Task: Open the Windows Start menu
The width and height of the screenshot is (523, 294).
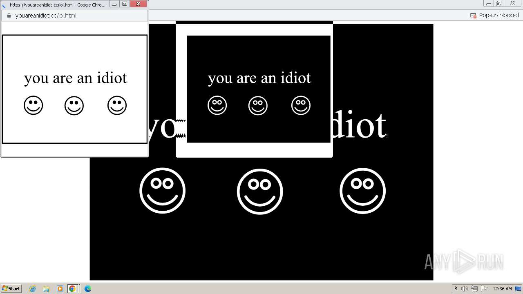Action: (11, 289)
